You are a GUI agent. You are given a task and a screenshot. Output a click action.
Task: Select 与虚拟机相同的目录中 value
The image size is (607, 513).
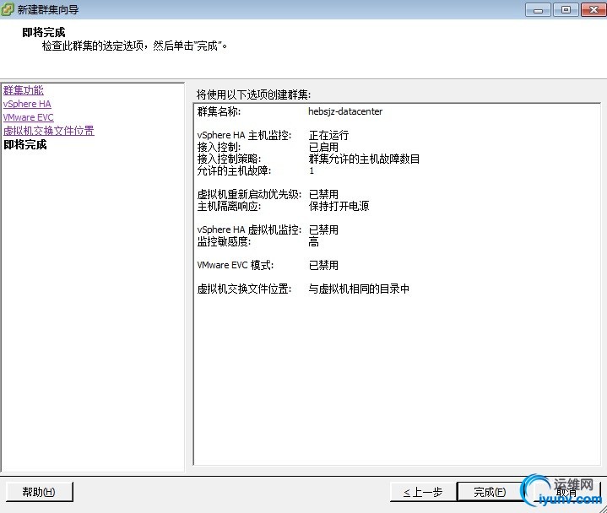point(359,289)
